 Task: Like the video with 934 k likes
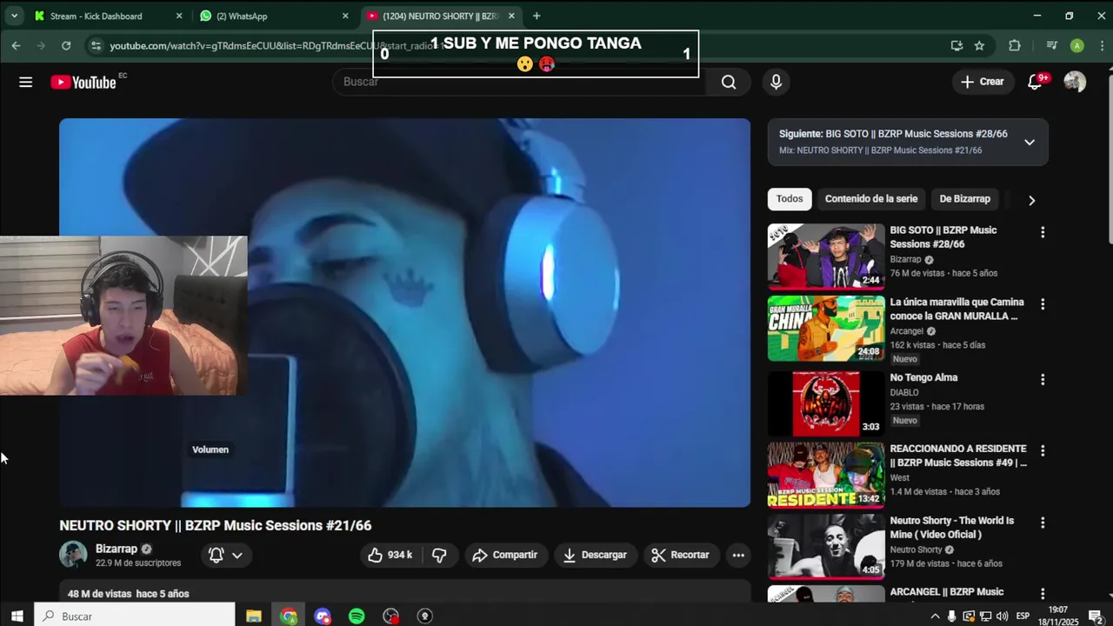point(390,555)
